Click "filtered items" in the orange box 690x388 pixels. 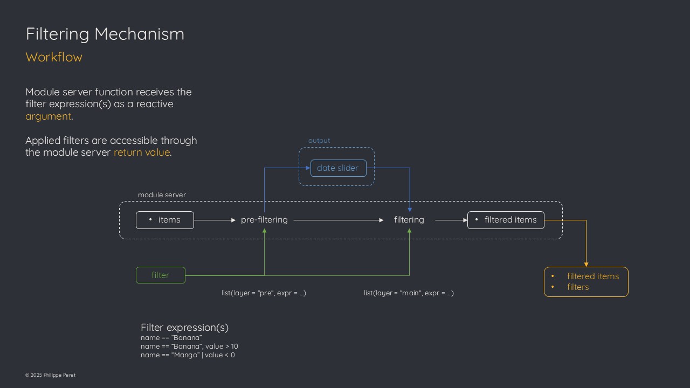[x=592, y=276]
